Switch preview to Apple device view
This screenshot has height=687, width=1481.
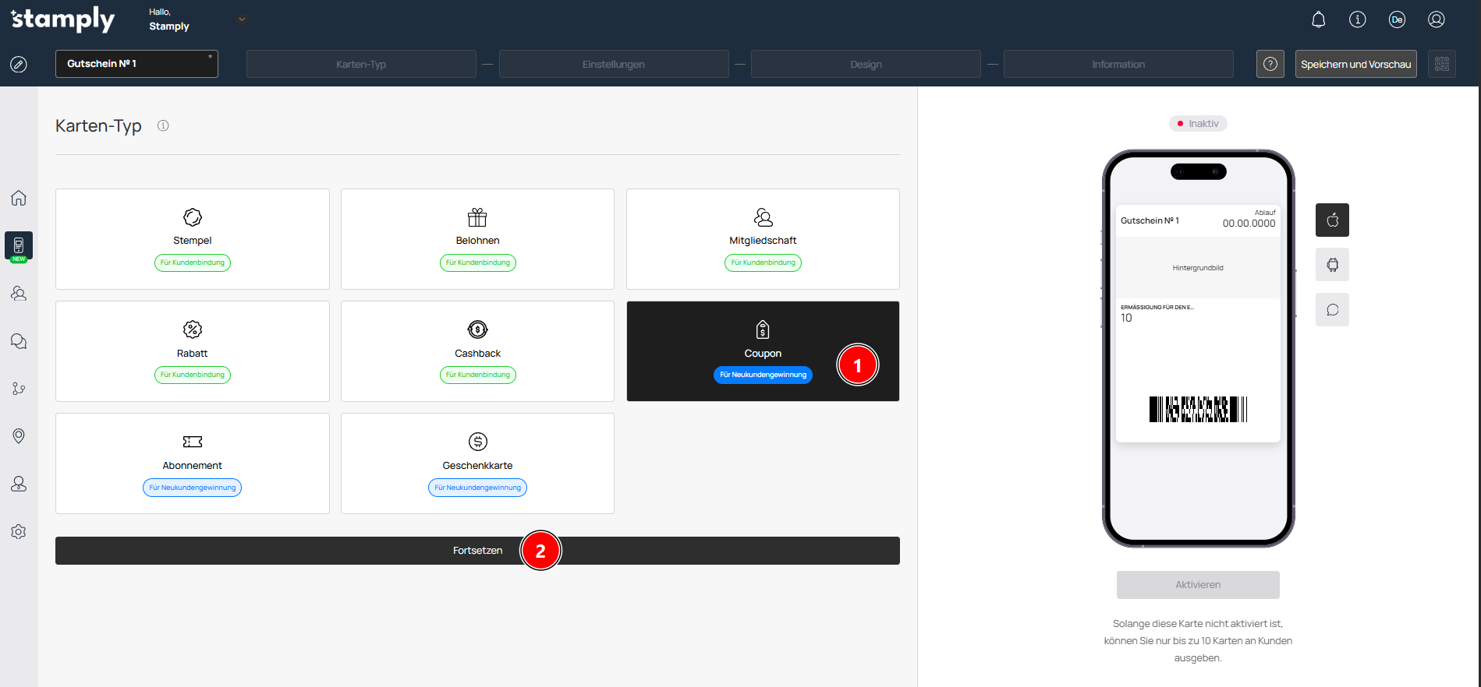pyautogui.click(x=1332, y=220)
